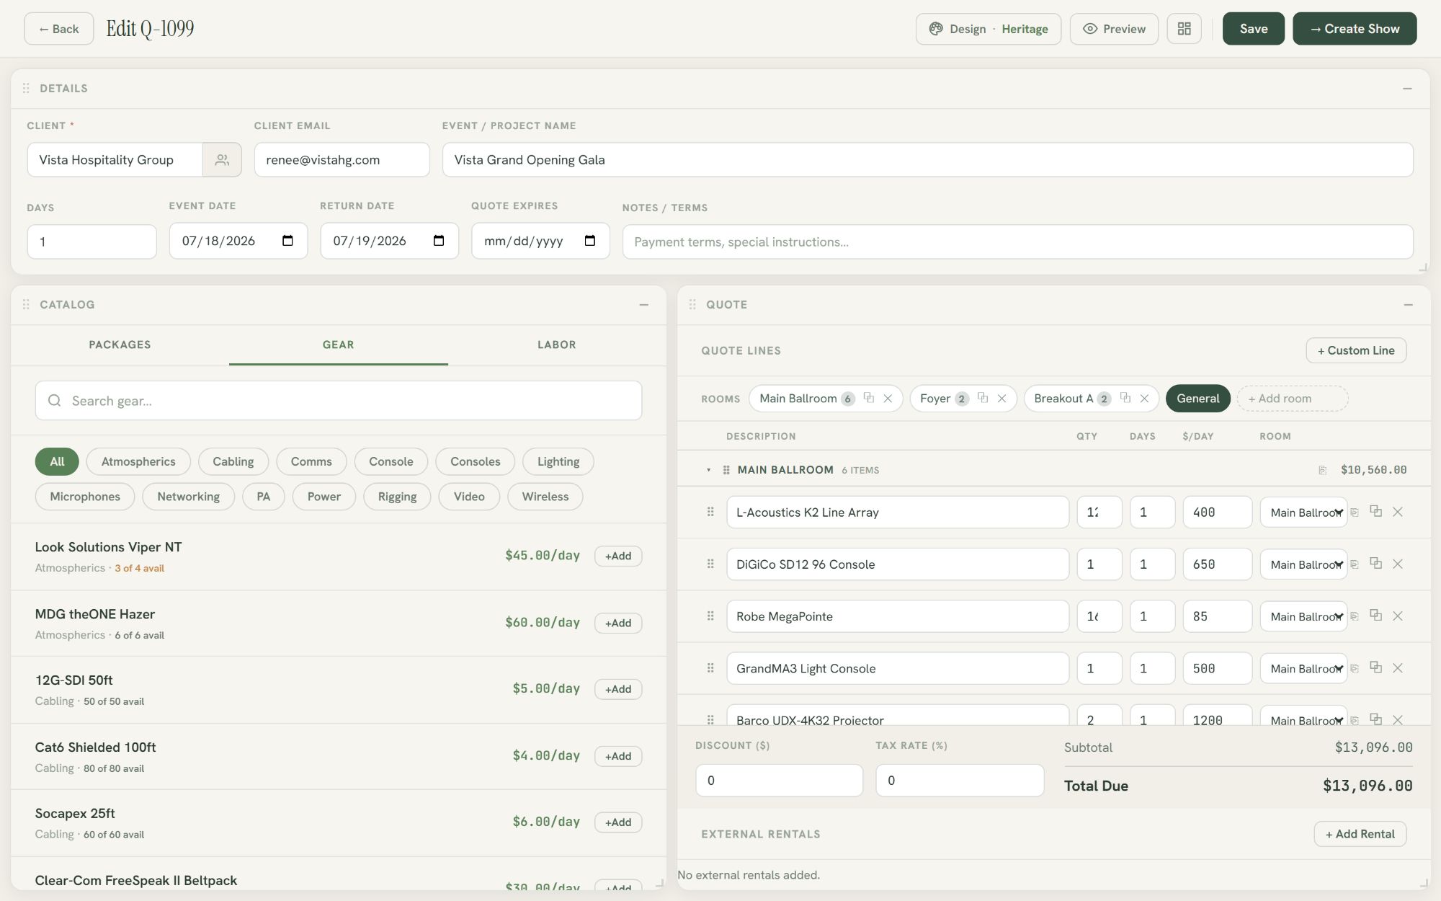Open room dropdown for L-Acoustics K2 line
This screenshot has height=901, width=1441.
(x=1303, y=512)
